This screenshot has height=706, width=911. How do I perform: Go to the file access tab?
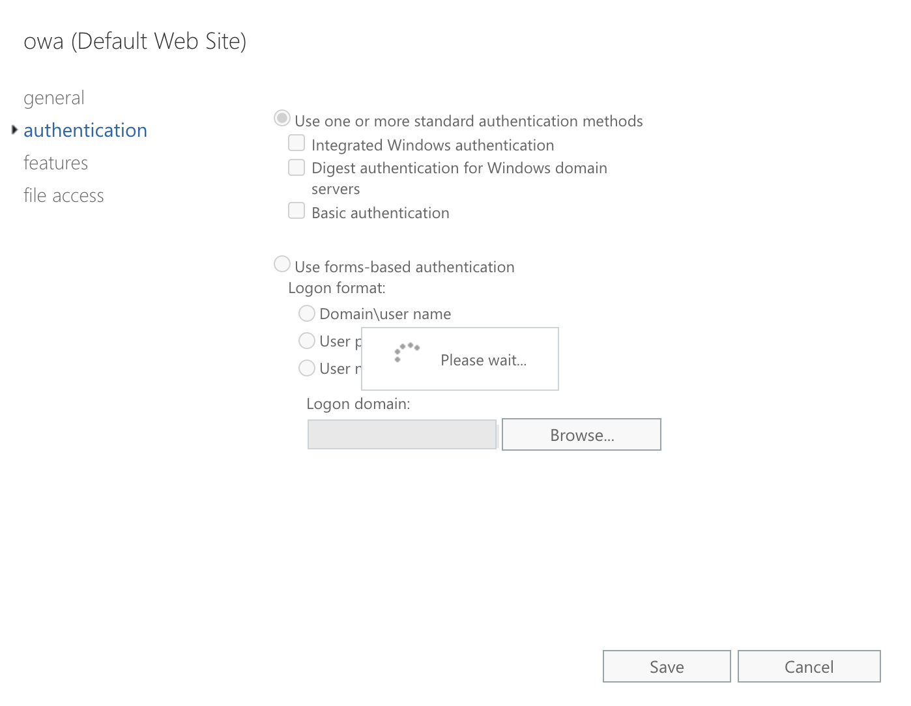64,195
